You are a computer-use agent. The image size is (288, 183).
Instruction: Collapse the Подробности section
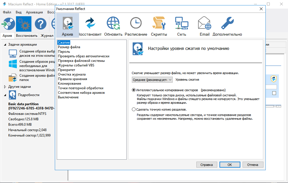pyautogui.click(x=5, y=95)
